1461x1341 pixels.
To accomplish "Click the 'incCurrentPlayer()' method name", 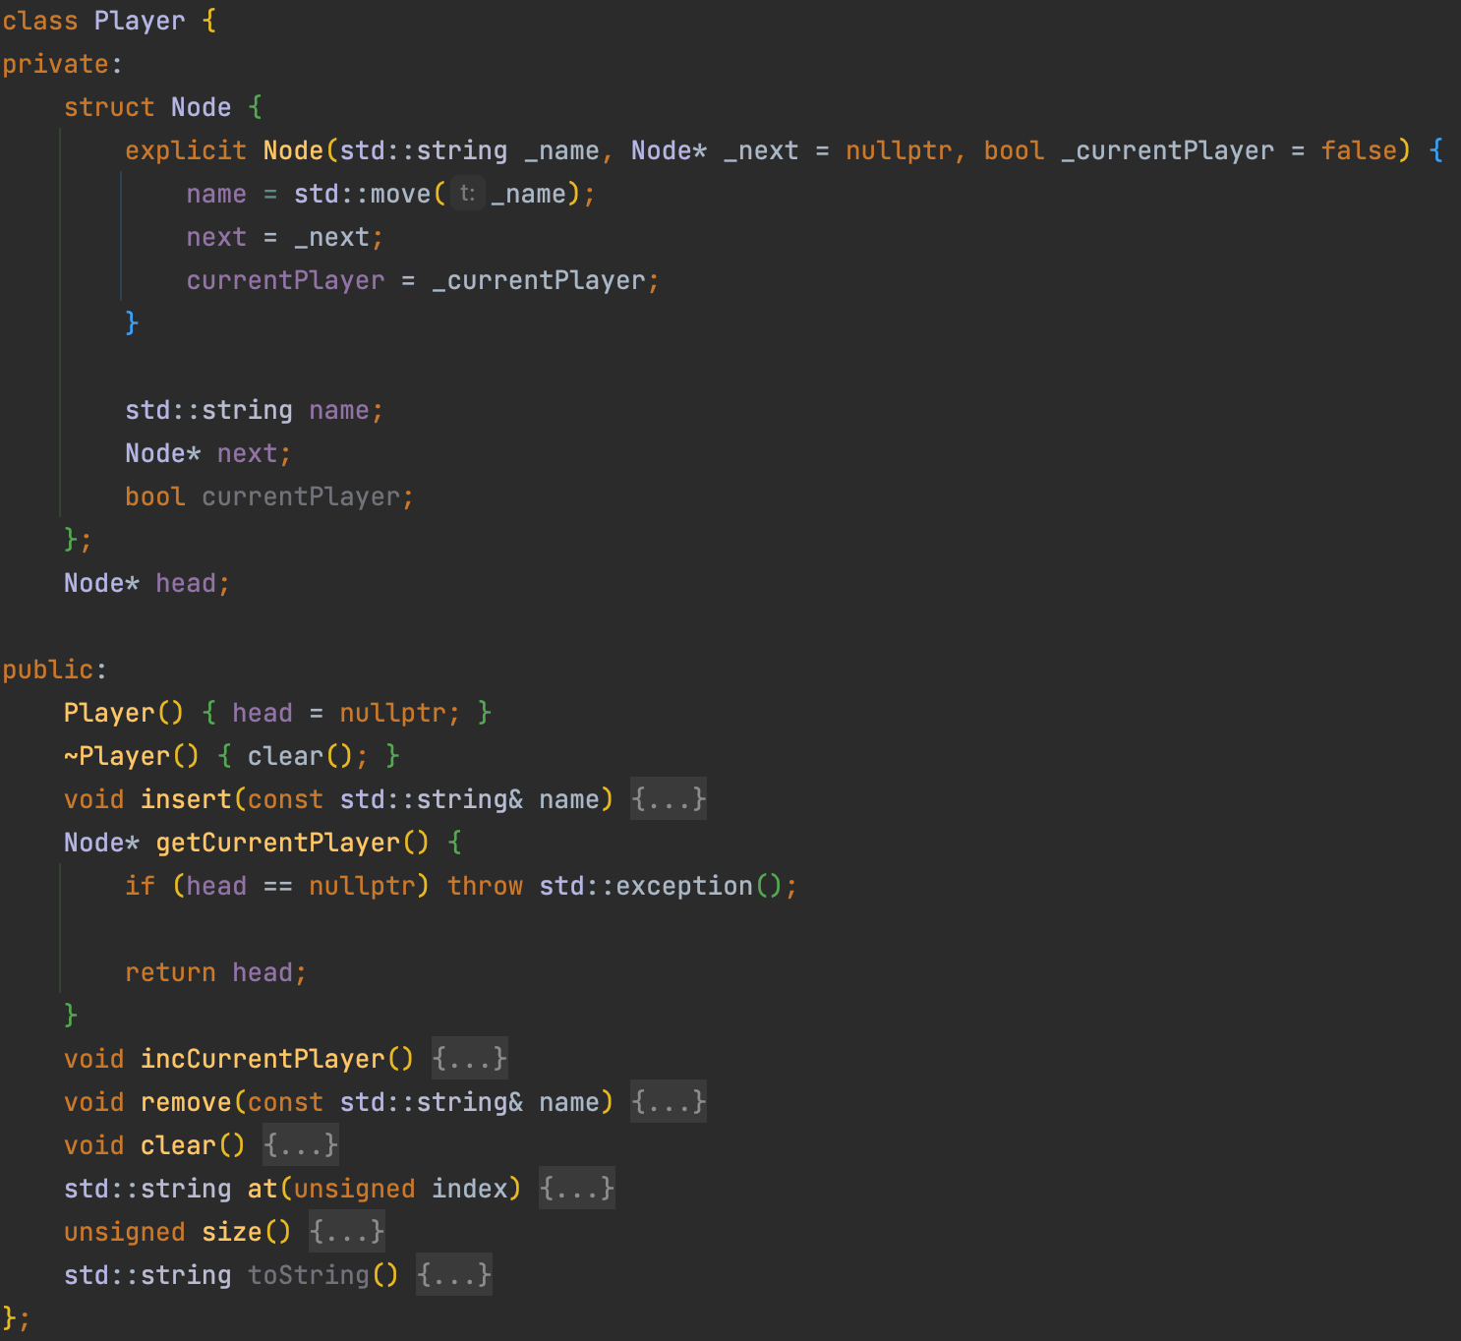I will pos(277,1059).
